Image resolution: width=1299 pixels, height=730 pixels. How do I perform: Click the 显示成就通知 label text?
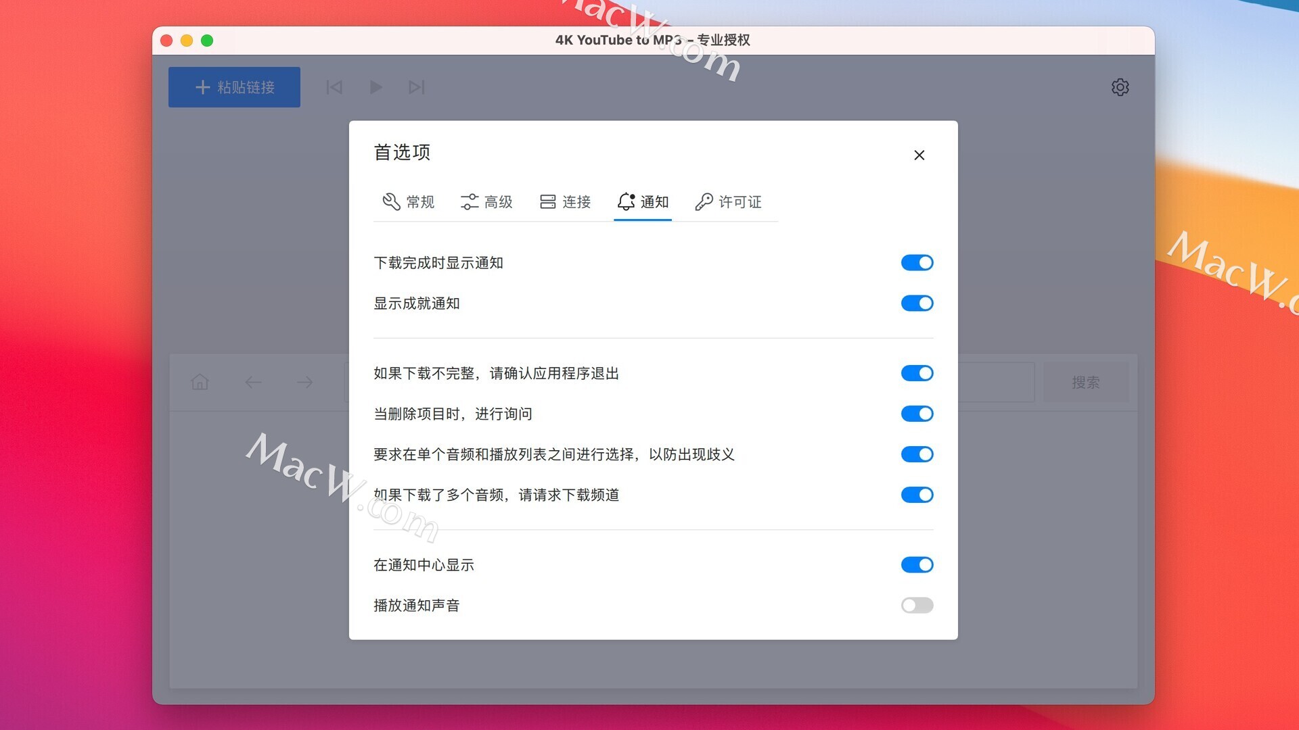(417, 303)
